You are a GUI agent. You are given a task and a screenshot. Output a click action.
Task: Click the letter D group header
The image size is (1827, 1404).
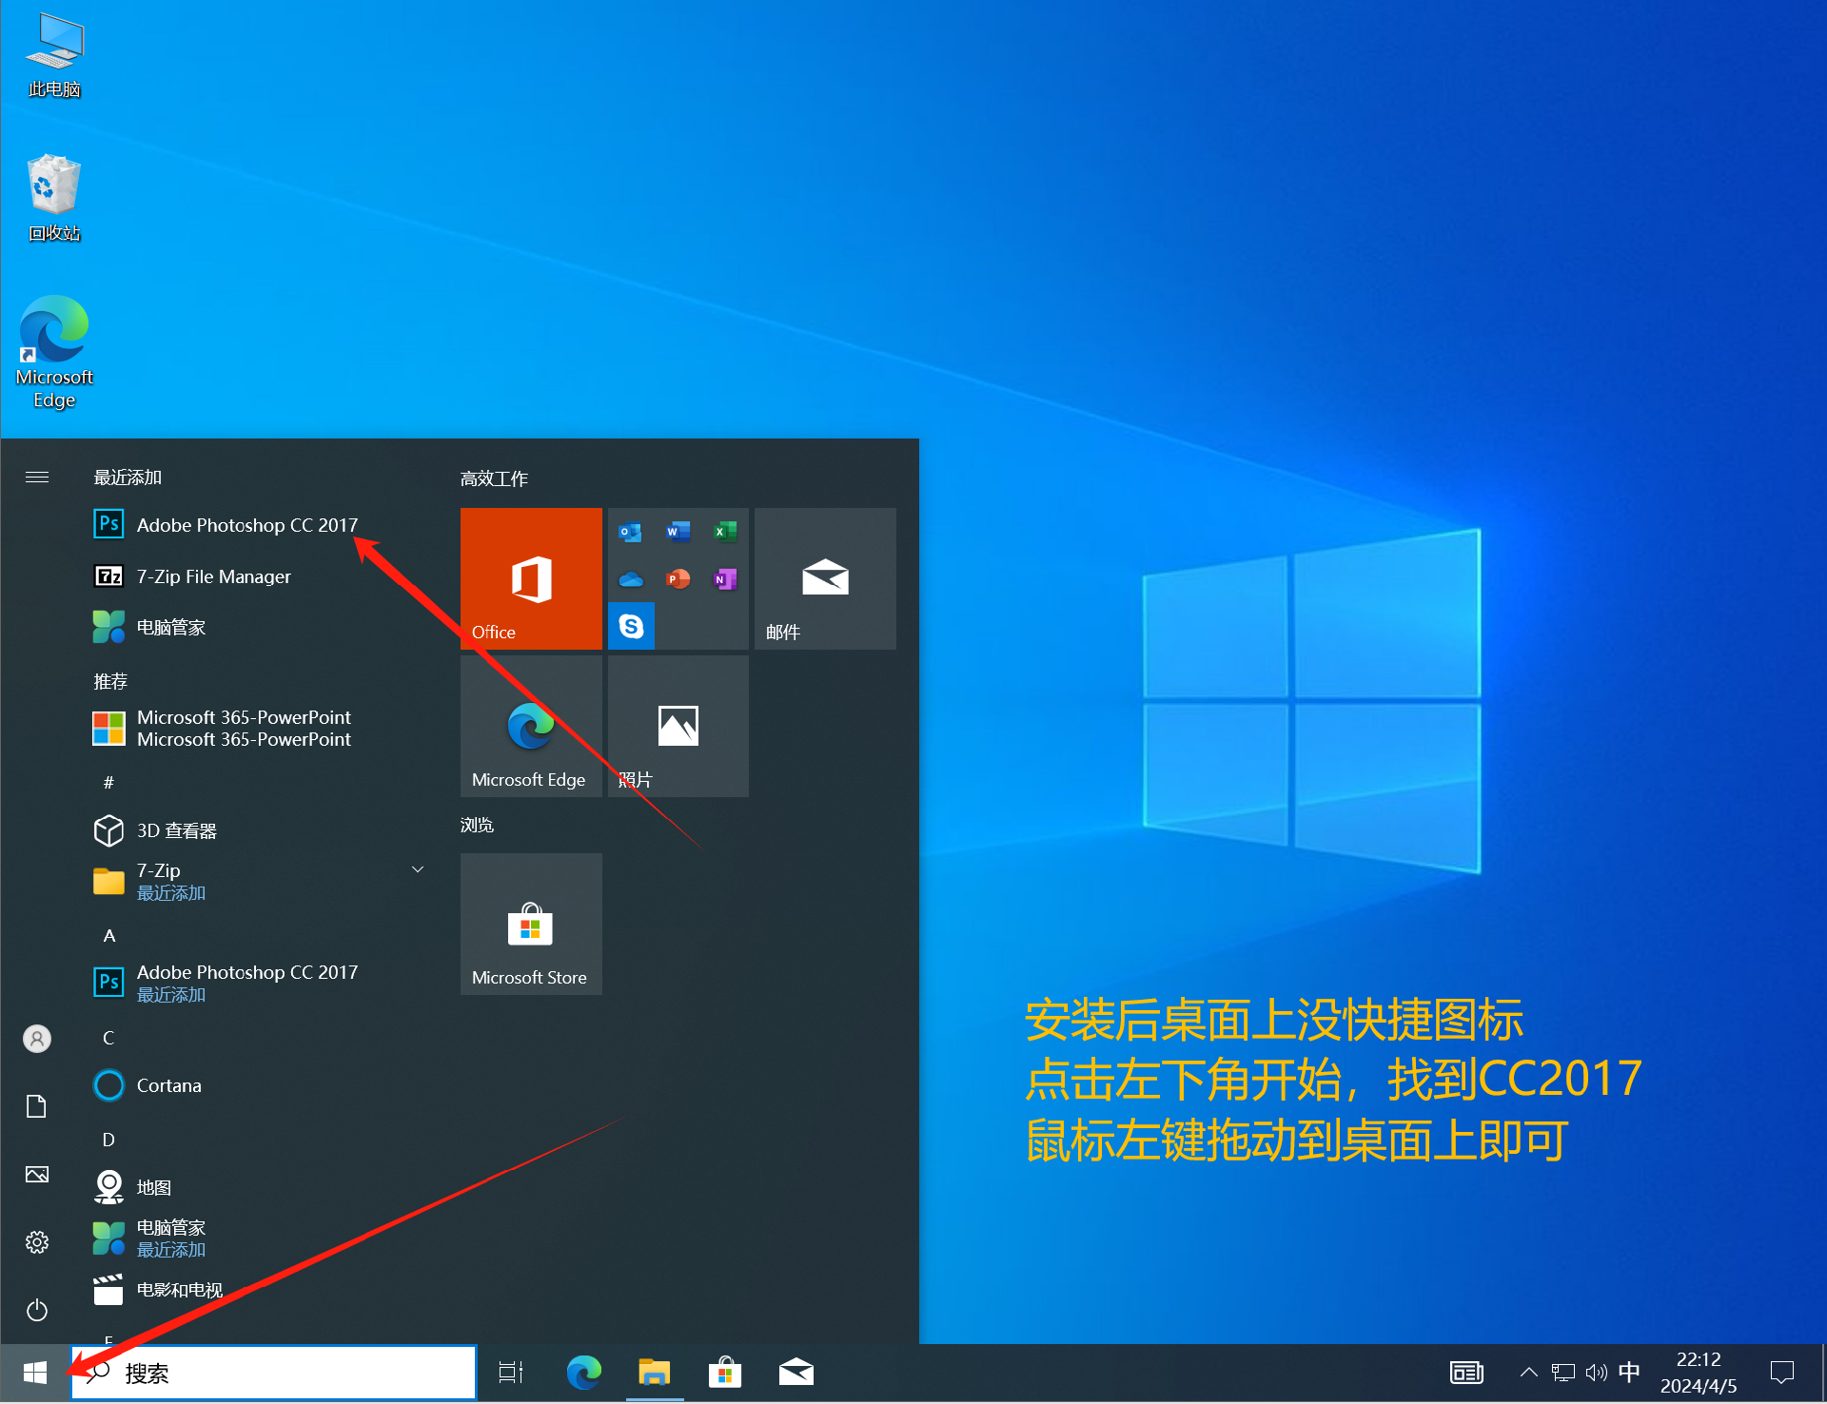(108, 1140)
